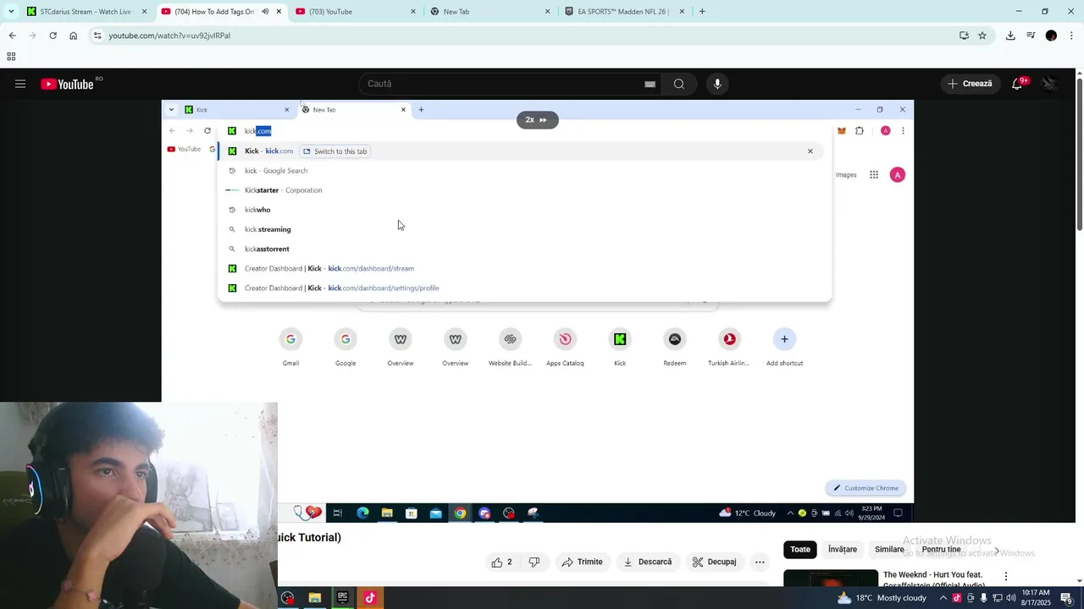Open YouTube notifications bell
Image resolution: width=1084 pixels, height=609 pixels.
click(x=1018, y=84)
